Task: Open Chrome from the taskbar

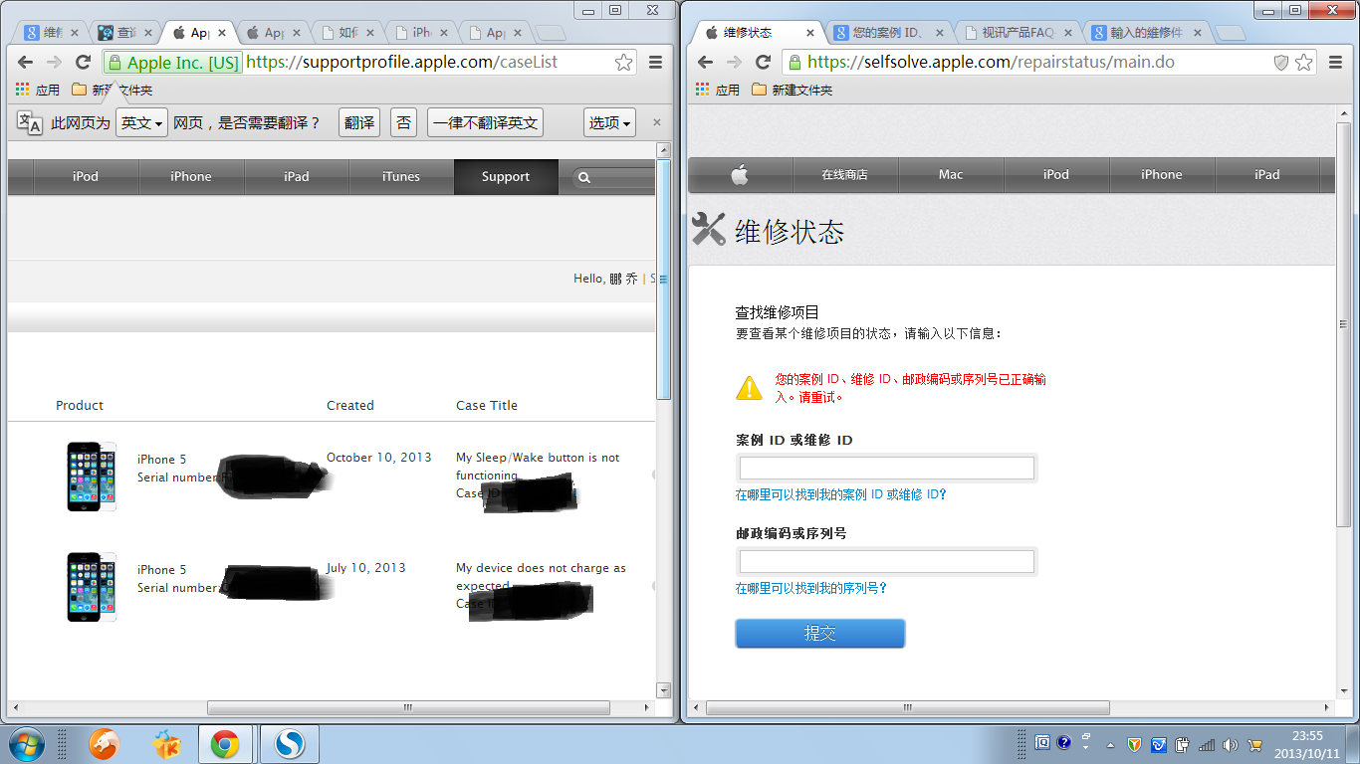Action: coord(224,743)
